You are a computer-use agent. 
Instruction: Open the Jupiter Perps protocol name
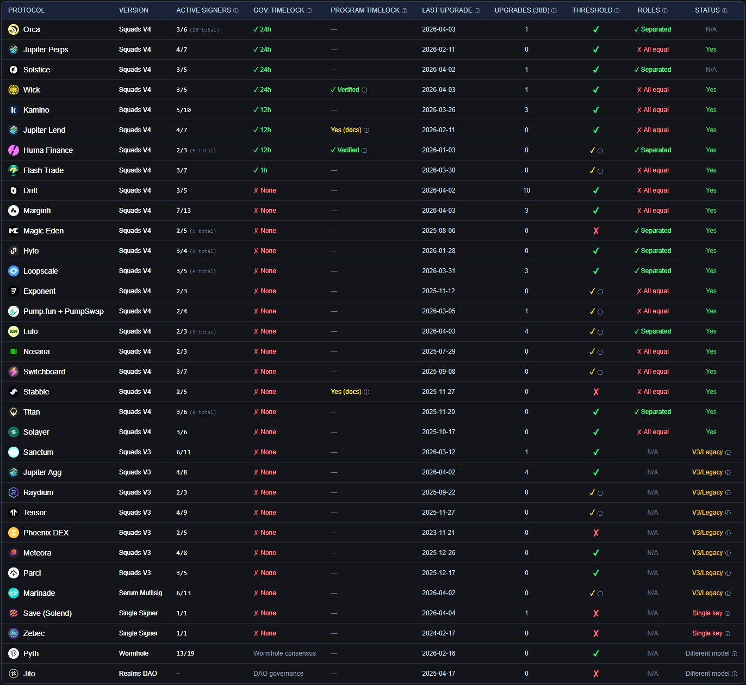click(46, 50)
